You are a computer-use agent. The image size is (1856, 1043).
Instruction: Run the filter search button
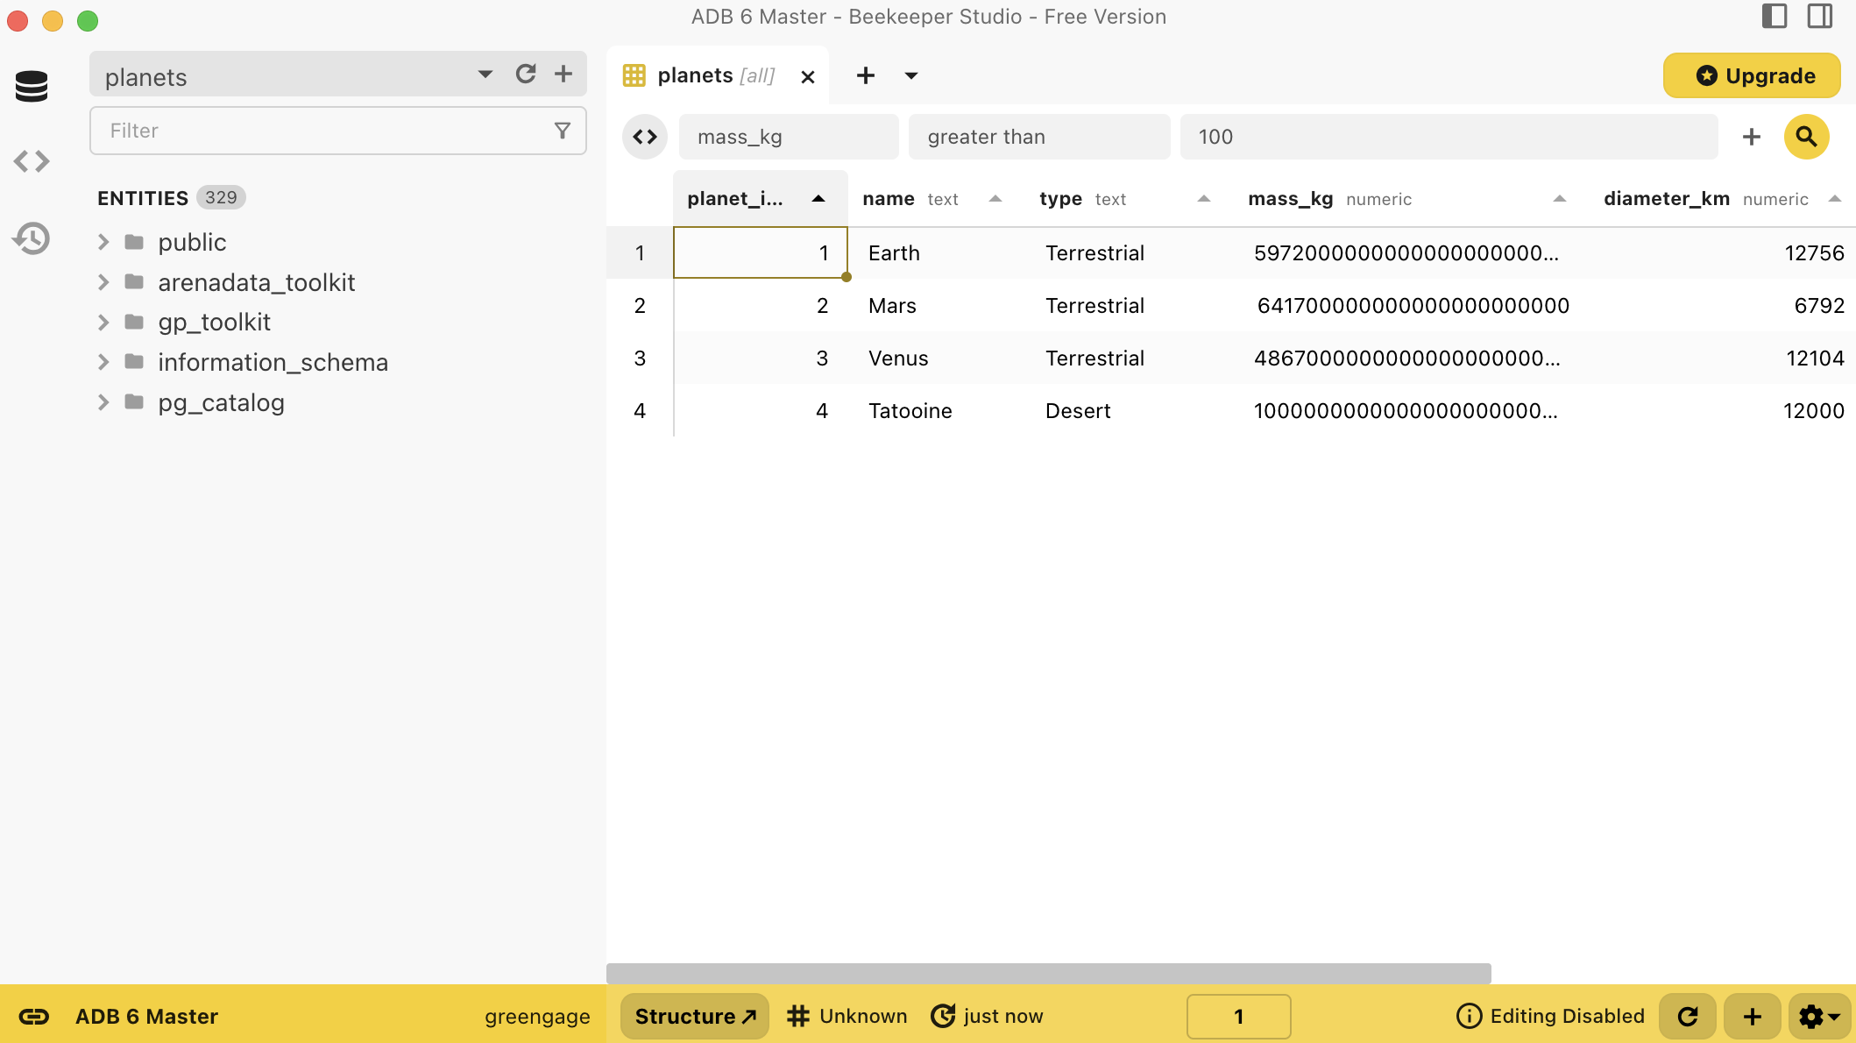pos(1807,137)
